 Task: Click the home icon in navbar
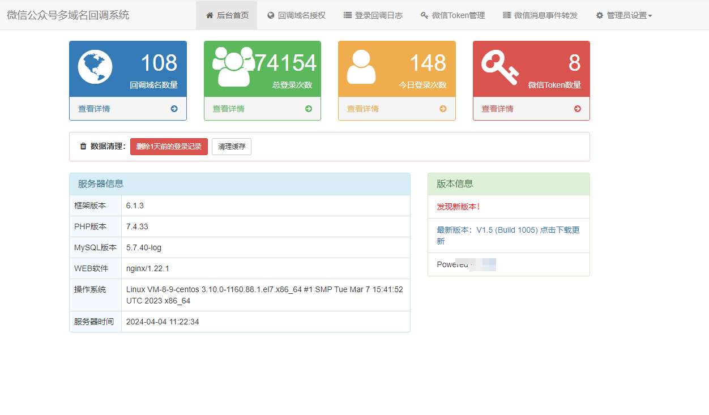[210, 15]
